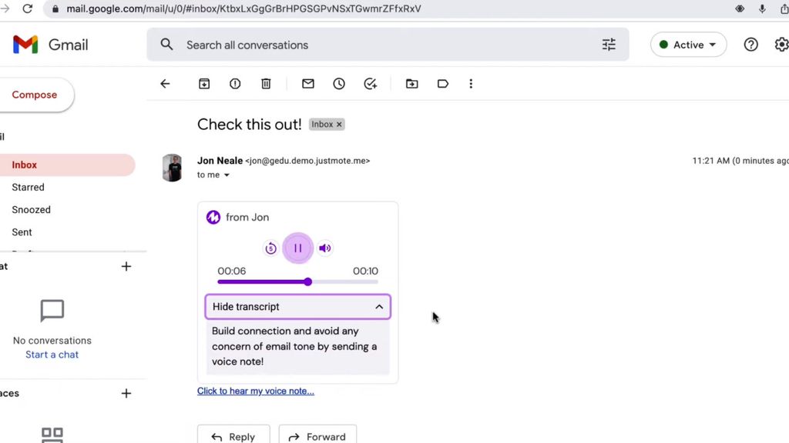789x443 pixels.
Task: Collapse the Hide transcript panel
Action: [298, 307]
